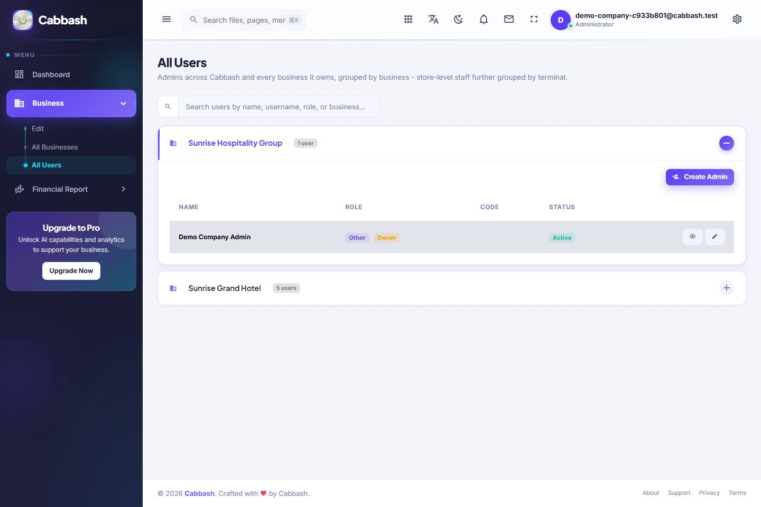Edit Demo Company Admin pencil icon
The height and width of the screenshot is (507, 761).
click(x=714, y=237)
